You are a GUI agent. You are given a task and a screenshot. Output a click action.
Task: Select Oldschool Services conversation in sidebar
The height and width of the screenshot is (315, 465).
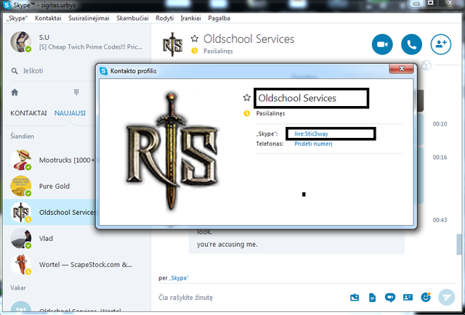[50, 212]
